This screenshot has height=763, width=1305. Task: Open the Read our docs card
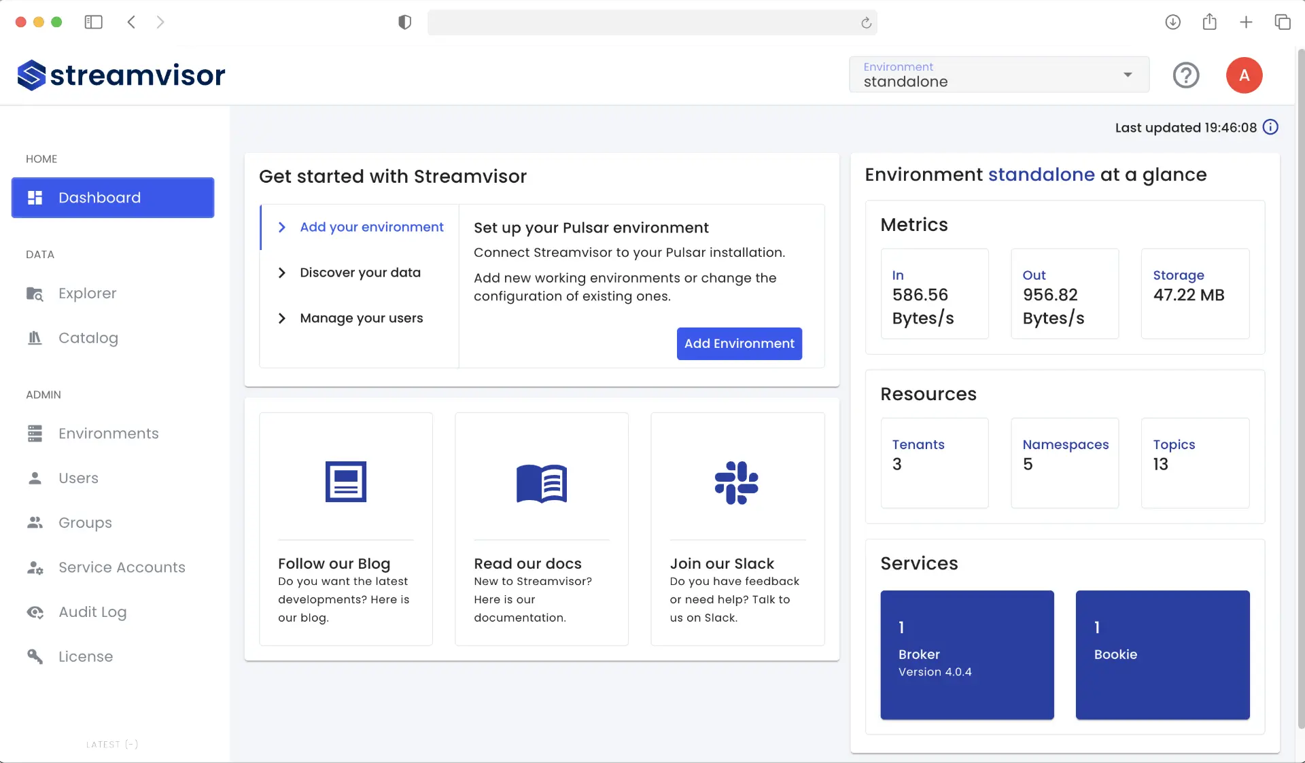click(542, 529)
